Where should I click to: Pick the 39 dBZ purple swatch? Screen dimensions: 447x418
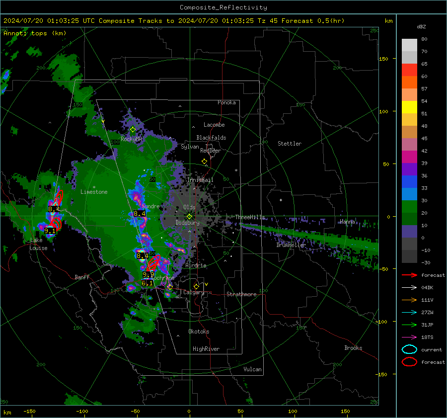pos(409,169)
